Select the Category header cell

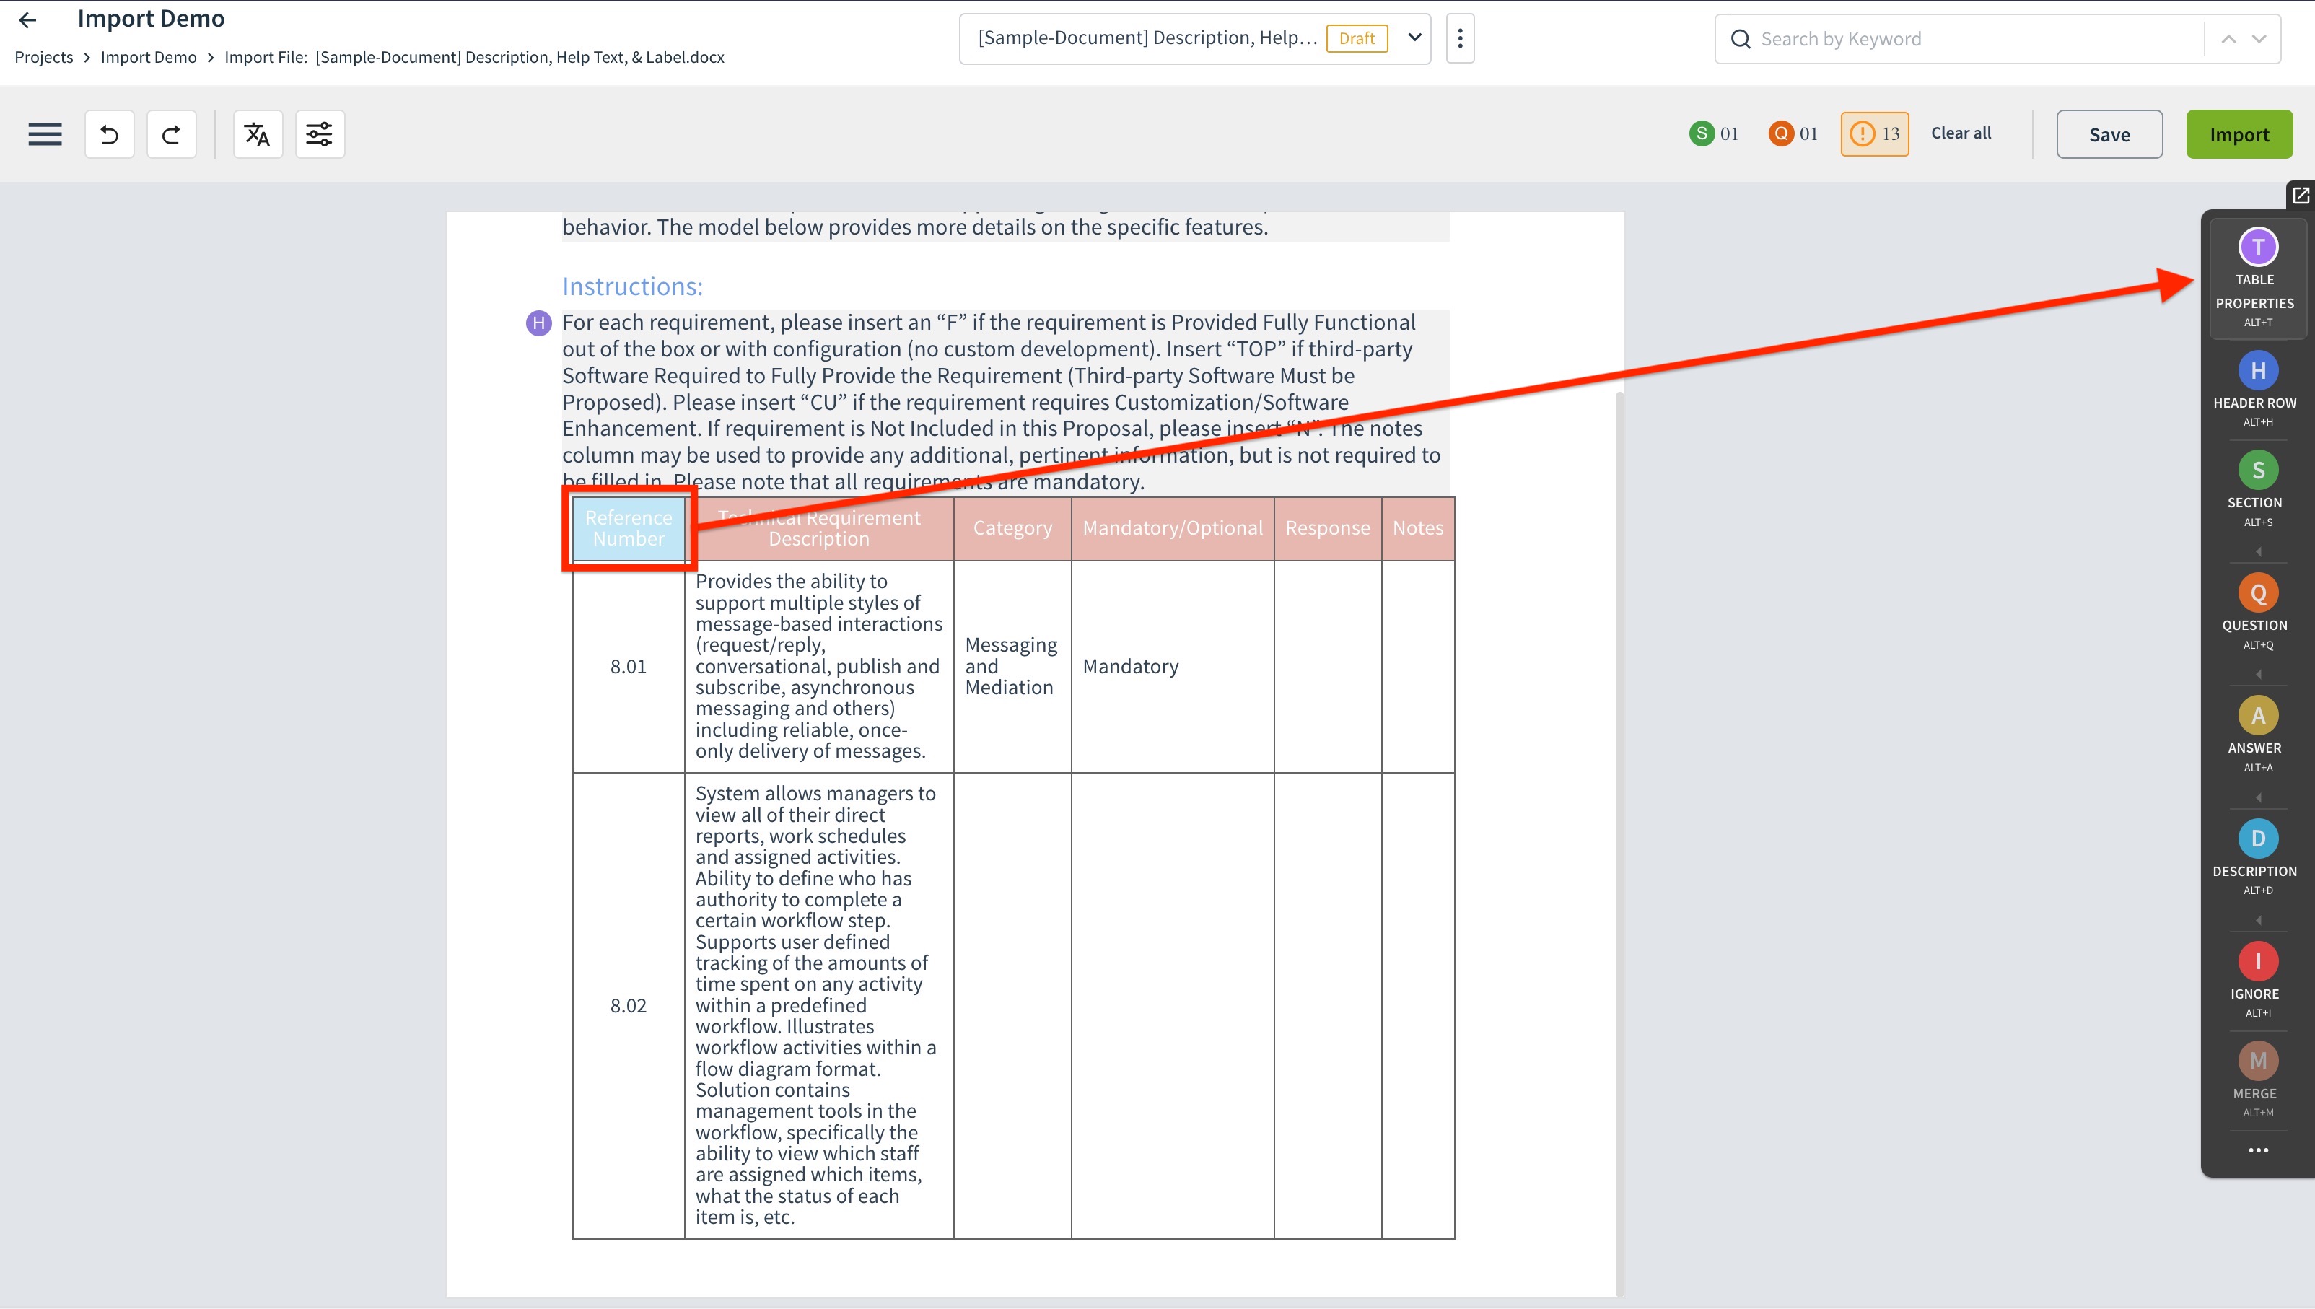pyautogui.click(x=1012, y=529)
